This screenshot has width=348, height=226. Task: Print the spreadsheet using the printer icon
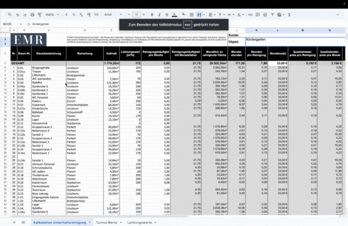pos(32,15)
